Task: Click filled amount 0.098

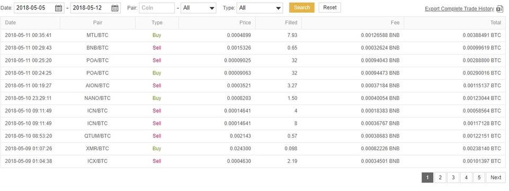Action: point(291,149)
